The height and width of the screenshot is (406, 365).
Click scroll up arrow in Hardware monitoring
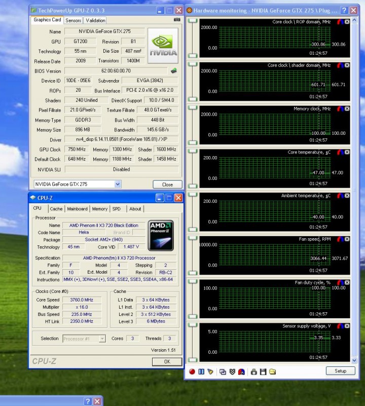354,20
